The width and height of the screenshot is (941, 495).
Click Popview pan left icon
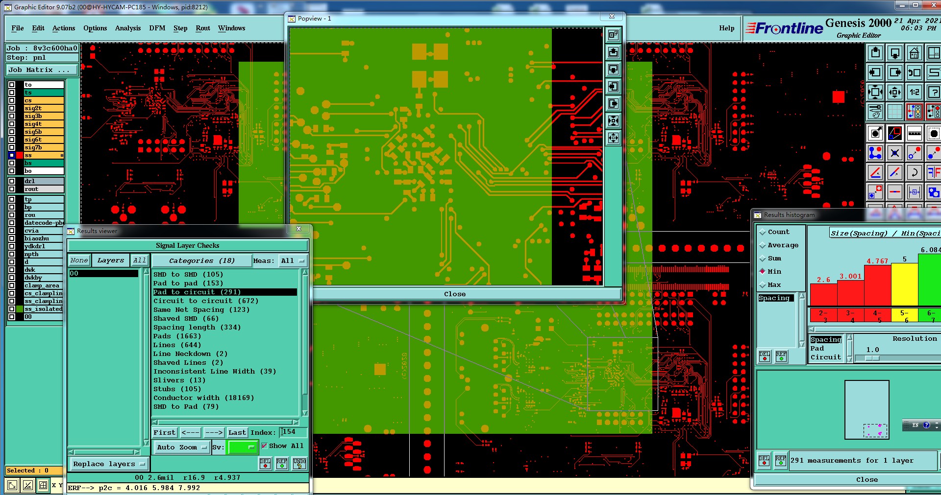coord(613,87)
